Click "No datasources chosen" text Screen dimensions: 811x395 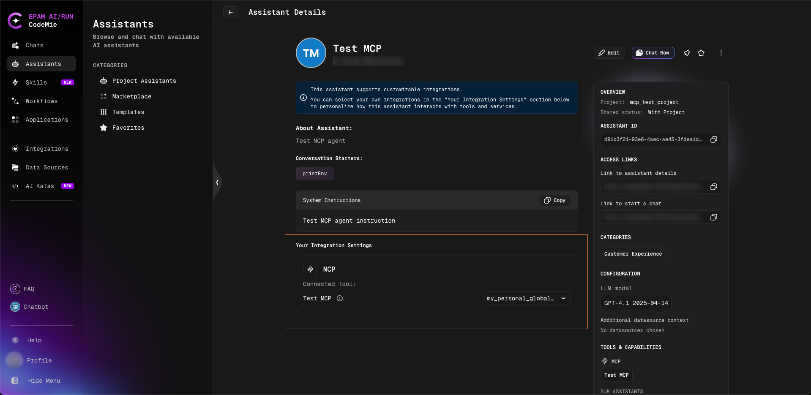tap(632, 330)
